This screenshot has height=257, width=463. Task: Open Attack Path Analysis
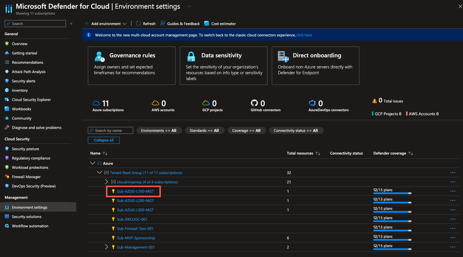click(x=29, y=72)
